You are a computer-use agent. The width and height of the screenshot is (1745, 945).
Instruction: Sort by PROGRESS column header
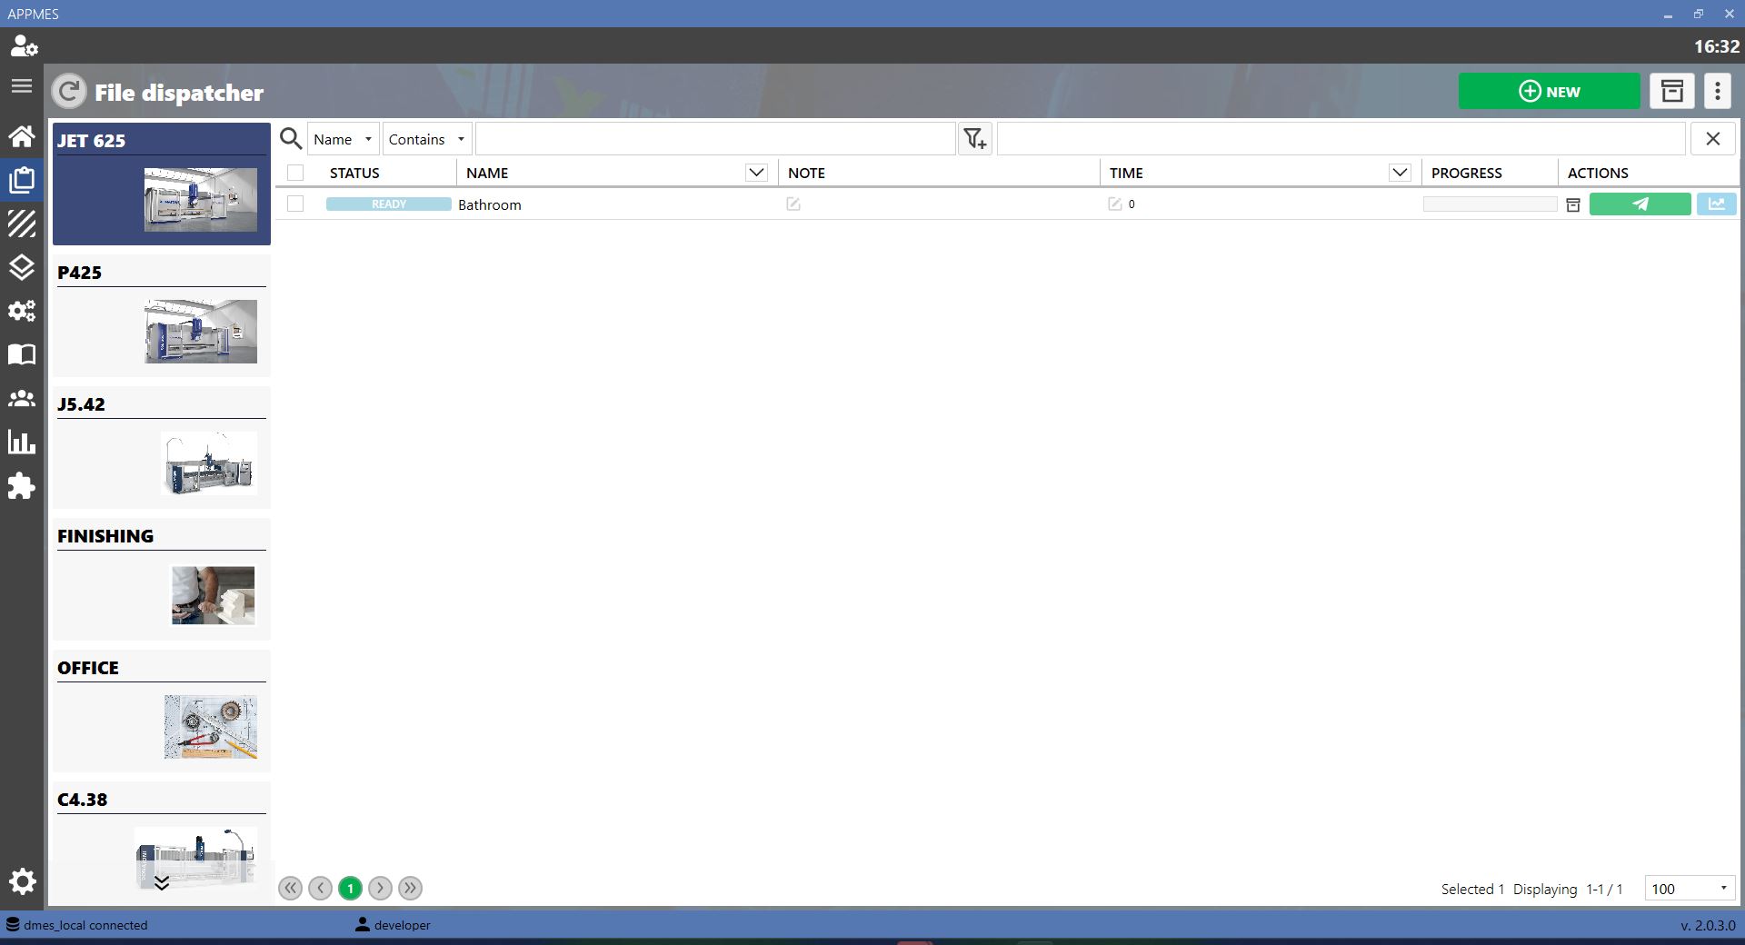click(1466, 173)
